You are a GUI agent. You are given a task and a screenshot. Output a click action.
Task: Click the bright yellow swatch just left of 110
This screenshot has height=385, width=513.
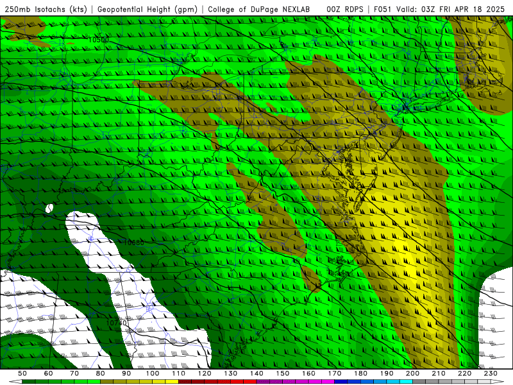click(x=172, y=382)
